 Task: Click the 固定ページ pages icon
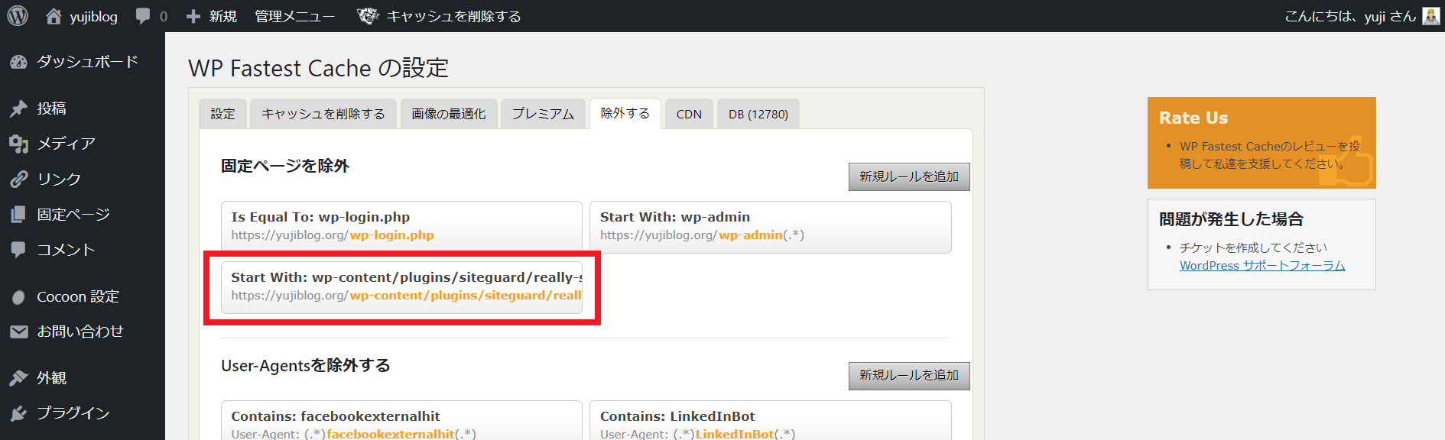click(18, 215)
